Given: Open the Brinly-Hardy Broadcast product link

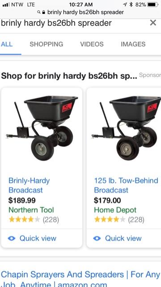Looking at the screenshot, I should pos(29,185).
